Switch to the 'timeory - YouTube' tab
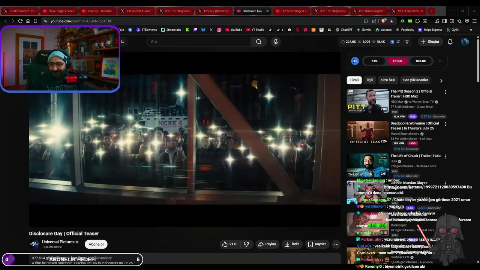This screenshot has height=270, width=480. tap(97, 11)
